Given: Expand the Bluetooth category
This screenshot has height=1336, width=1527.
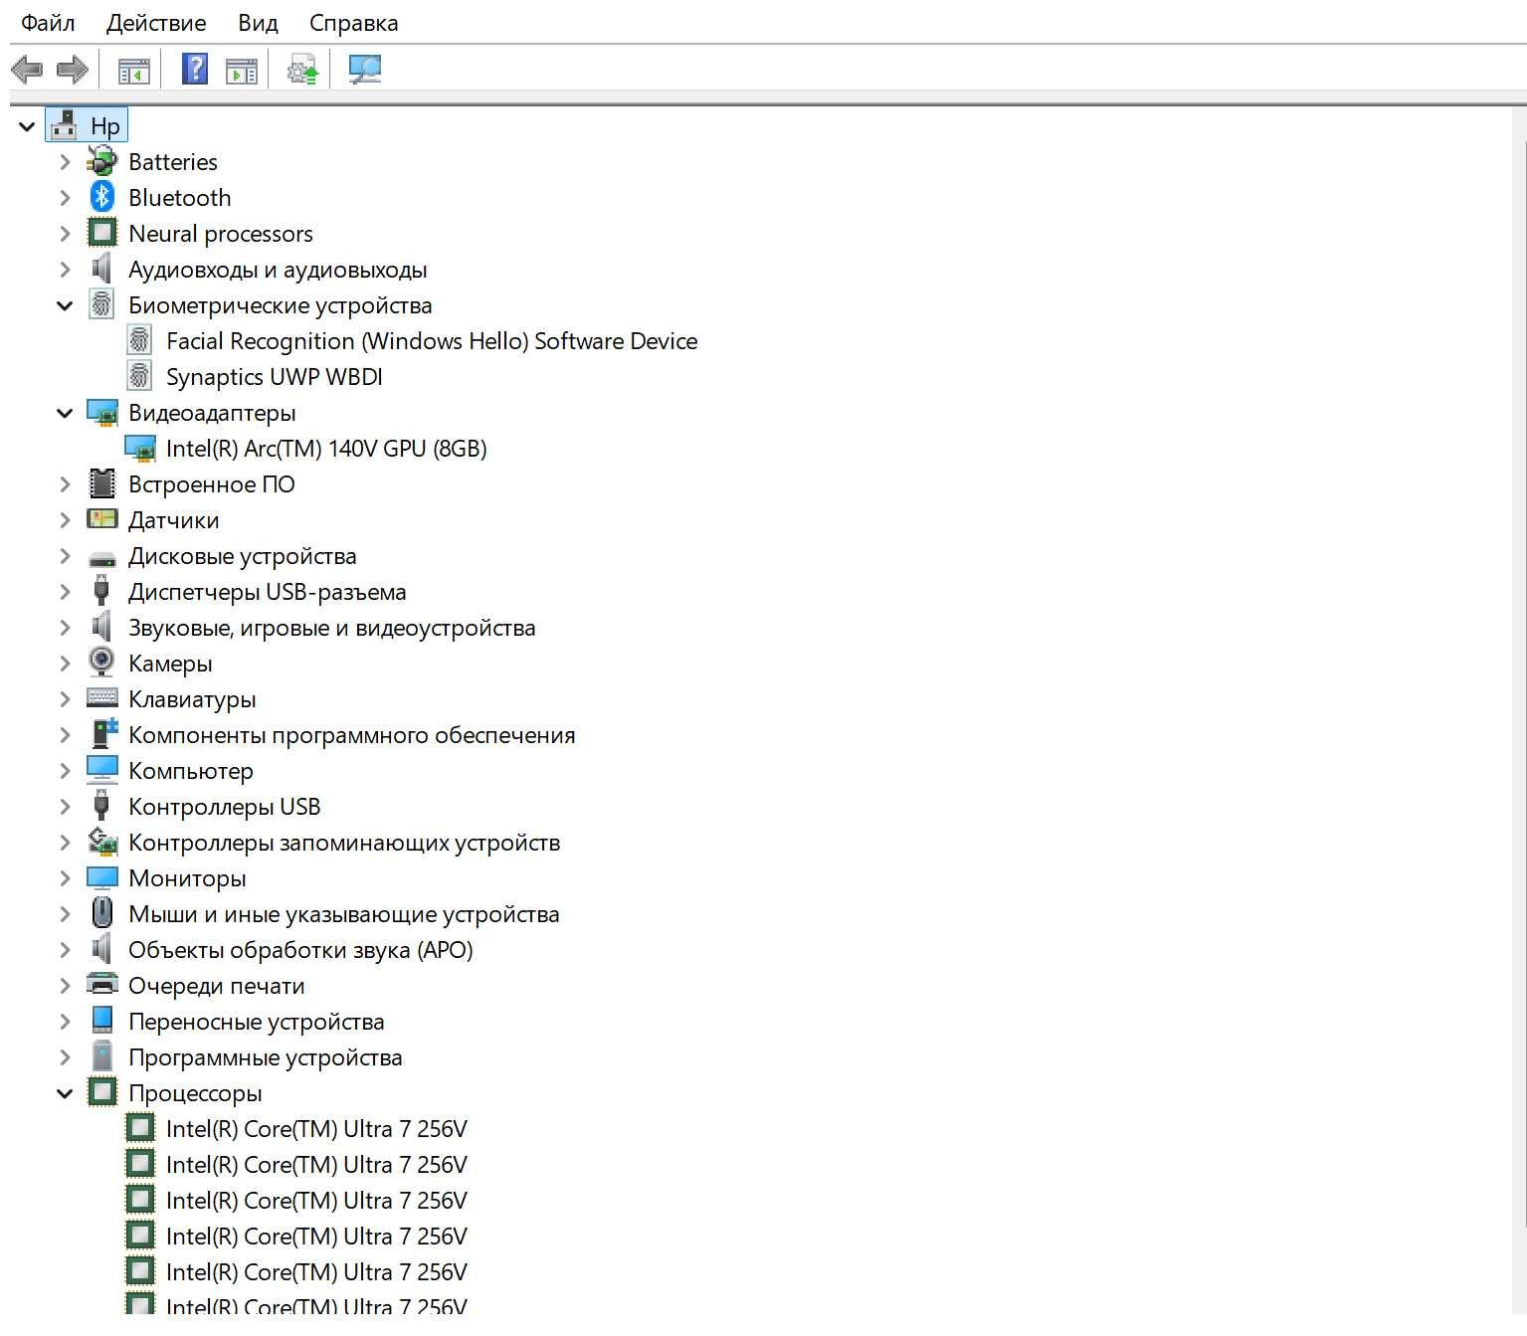Looking at the screenshot, I should click(65, 197).
